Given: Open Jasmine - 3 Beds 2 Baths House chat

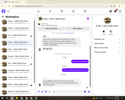Looking at the screenshot, I should point(17,57).
